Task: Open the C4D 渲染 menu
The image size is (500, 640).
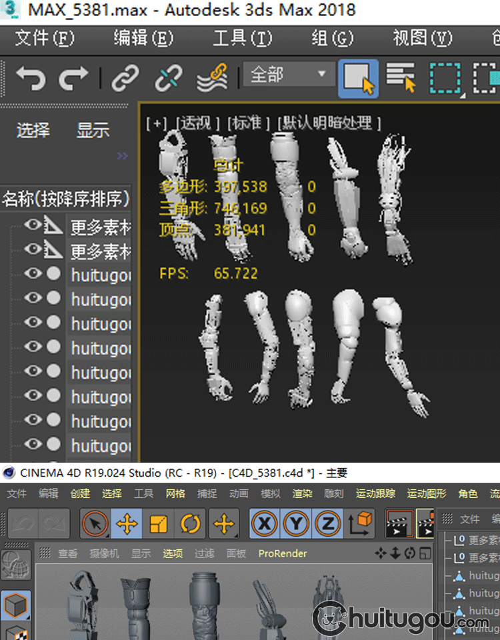Action: 303,493
